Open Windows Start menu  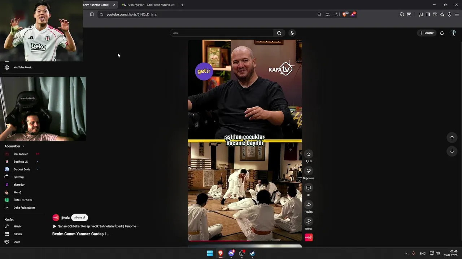tap(210, 253)
